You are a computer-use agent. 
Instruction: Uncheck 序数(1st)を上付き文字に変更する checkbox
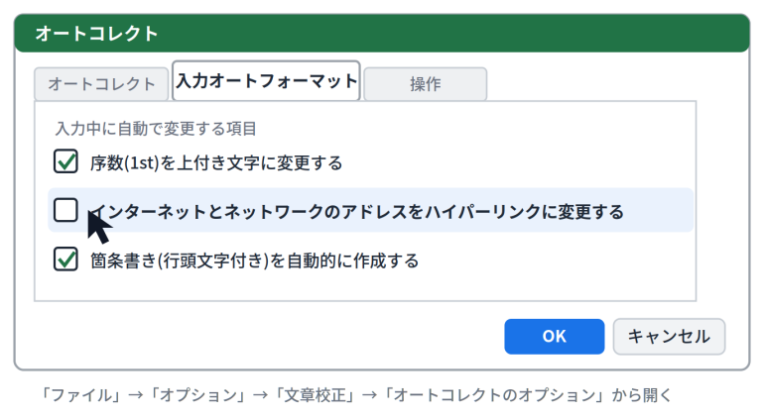[x=65, y=161]
